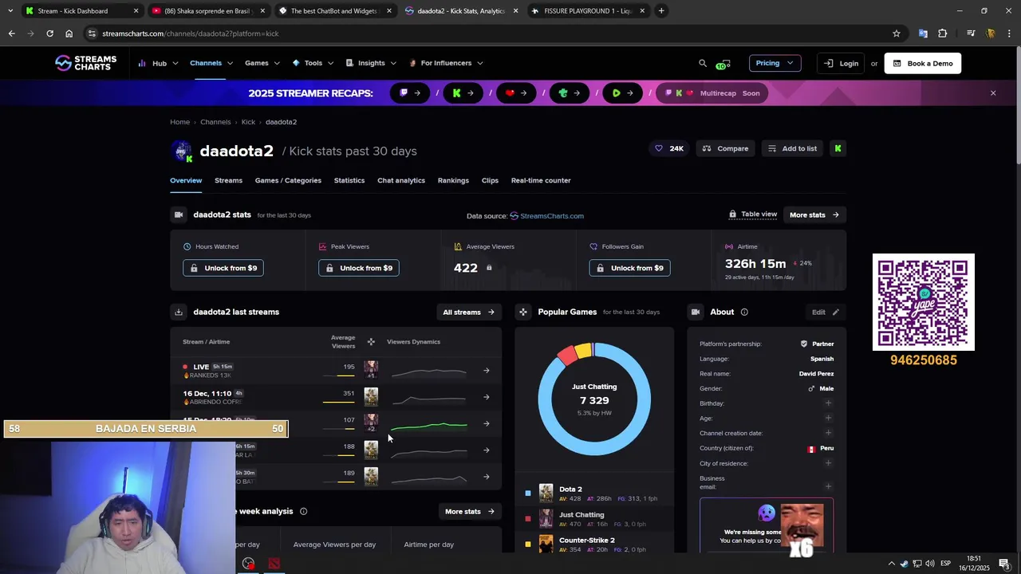Click the green Kick platform icon beside Add to list
1021x574 pixels.
(838, 148)
